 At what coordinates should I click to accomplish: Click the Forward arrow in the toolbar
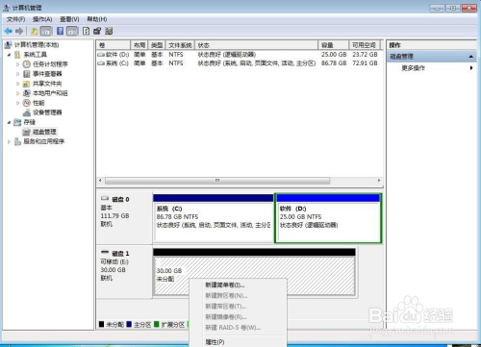tap(19, 31)
